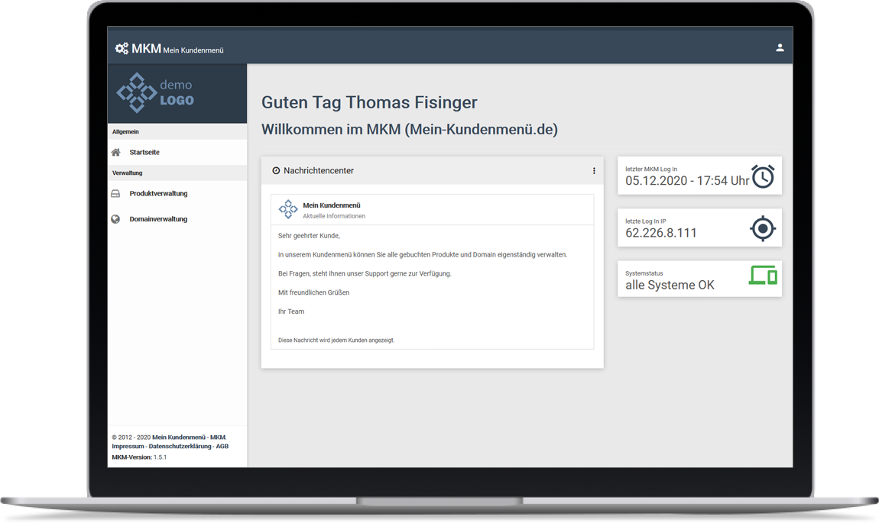Click the Domainverwaltung globe icon

click(115, 219)
